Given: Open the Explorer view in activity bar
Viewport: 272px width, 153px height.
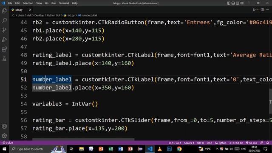Looking at the screenshot, I should 4,11.
